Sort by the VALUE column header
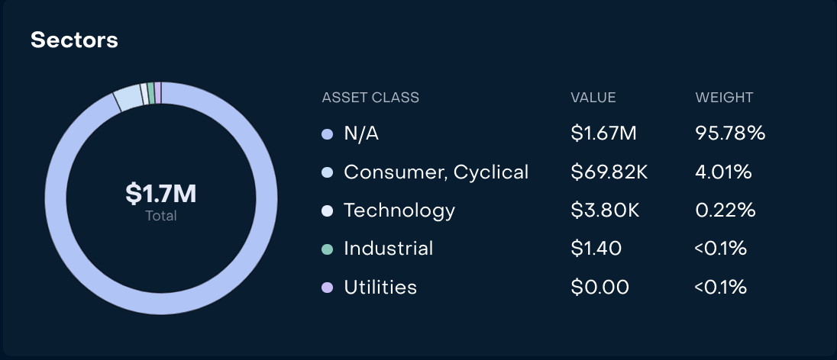The height and width of the screenshot is (360, 837). point(593,98)
